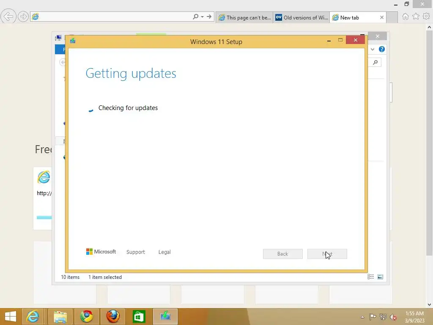The height and width of the screenshot is (325, 433).
Task: Open a blank new tab button
Action: point(392,17)
